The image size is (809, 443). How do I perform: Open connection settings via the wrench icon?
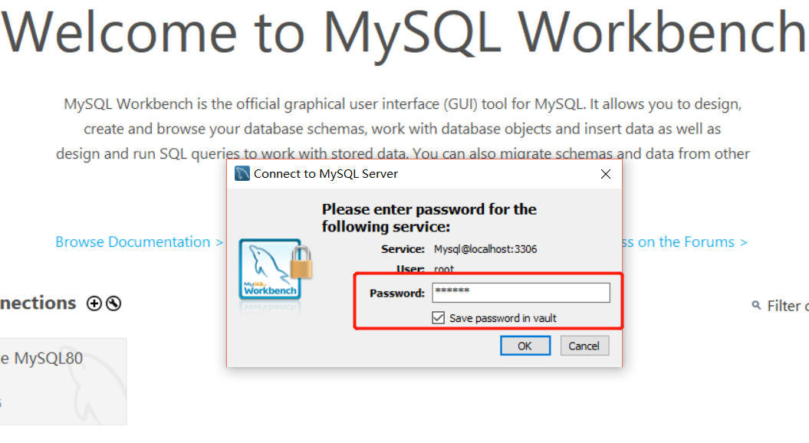coord(112,303)
